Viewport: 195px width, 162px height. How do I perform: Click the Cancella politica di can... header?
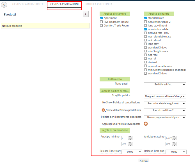coord(115,91)
